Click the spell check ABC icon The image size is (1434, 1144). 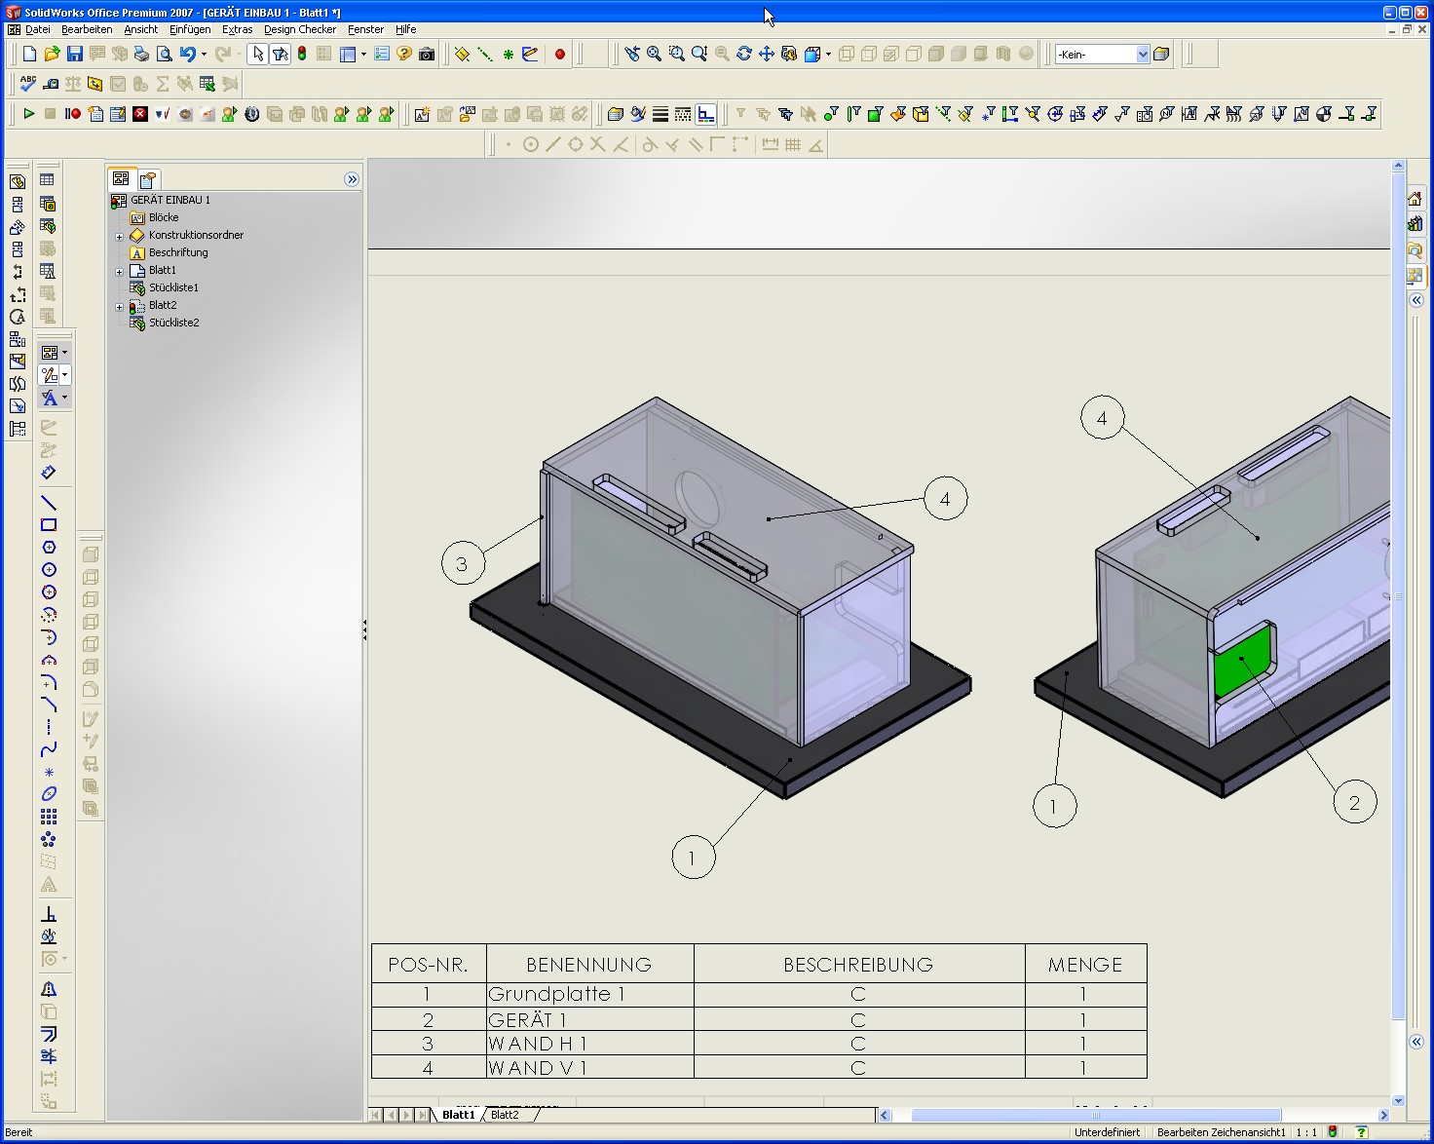tap(28, 84)
